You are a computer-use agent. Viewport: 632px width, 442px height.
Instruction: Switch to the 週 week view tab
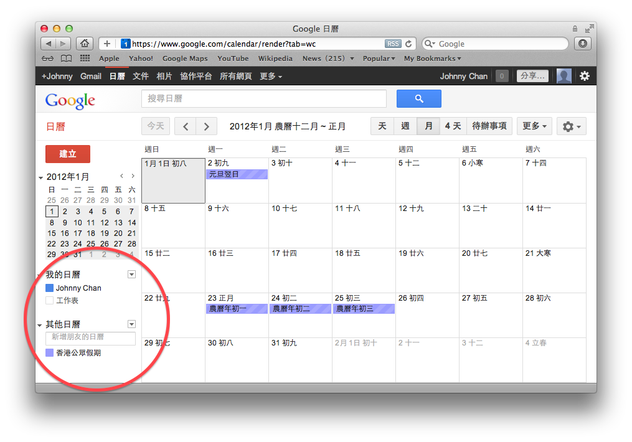pos(405,126)
